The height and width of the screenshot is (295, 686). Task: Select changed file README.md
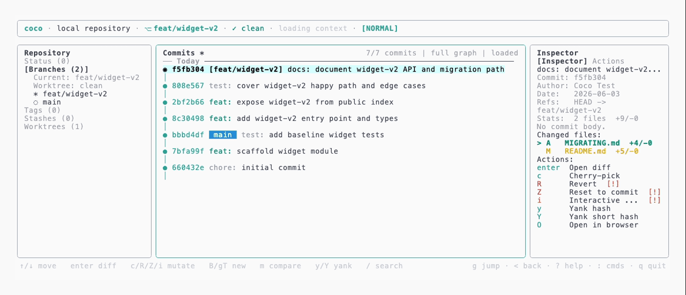pos(592,151)
